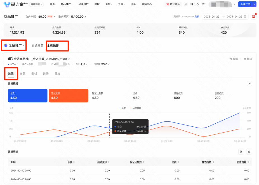Screen dimensions: 259x185
Task: Download the 数据明细 table
Action: pos(249,152)
